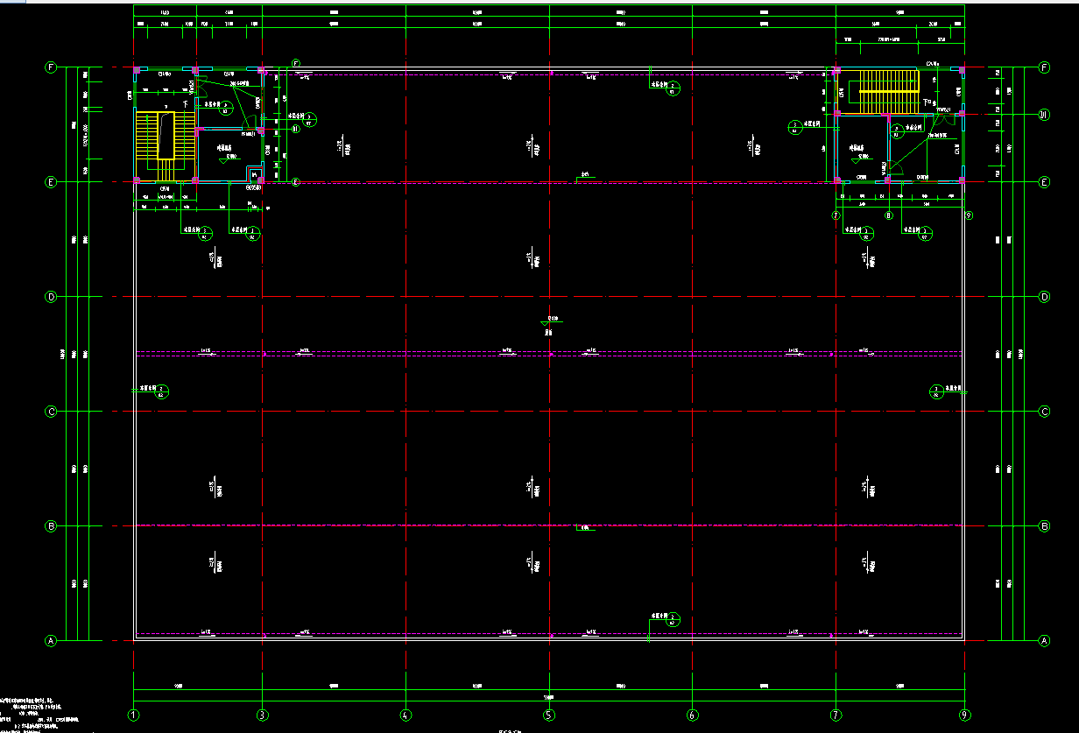Select grid bubble 4 at the bottom

tap(406, 715)
